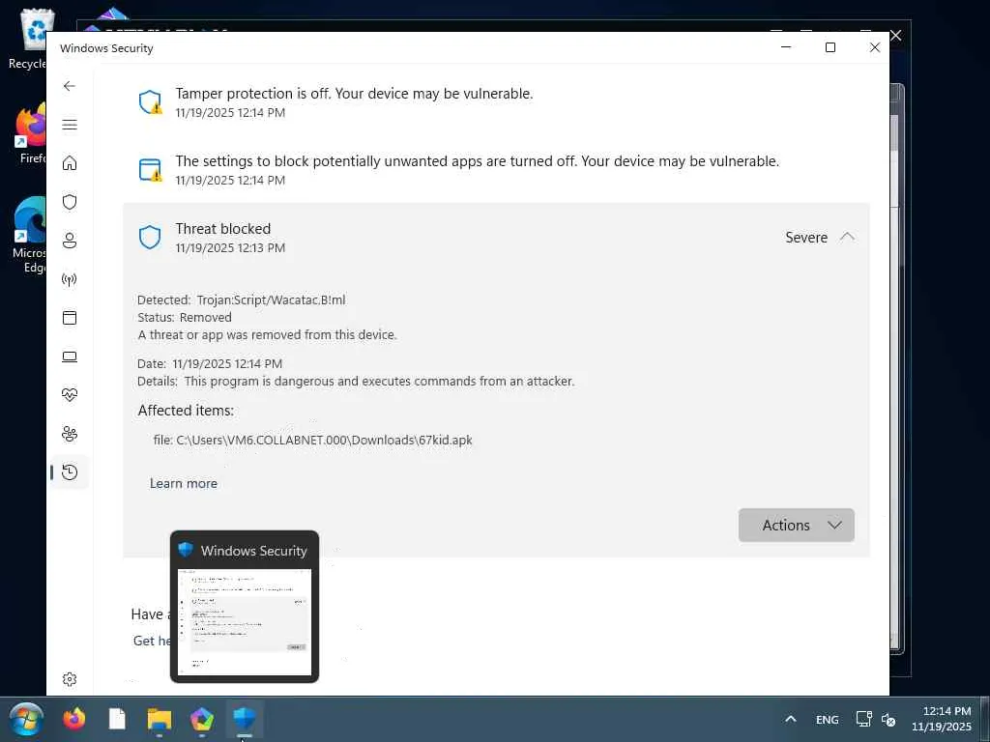This screenshot has width=990, height=742.
Task: Open the network status tray icon
Action: click(x=863, y=719)
